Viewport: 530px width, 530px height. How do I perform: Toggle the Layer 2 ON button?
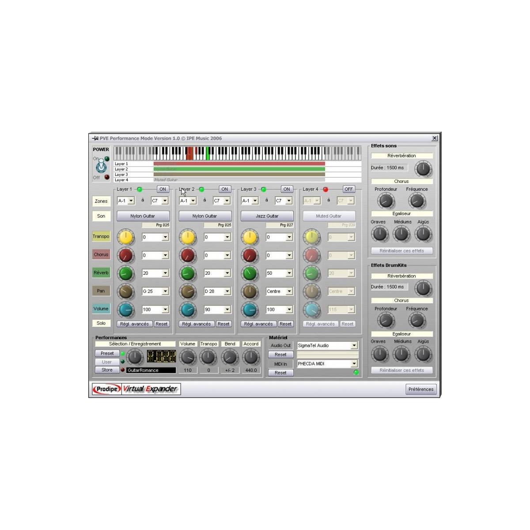point(225,189)
